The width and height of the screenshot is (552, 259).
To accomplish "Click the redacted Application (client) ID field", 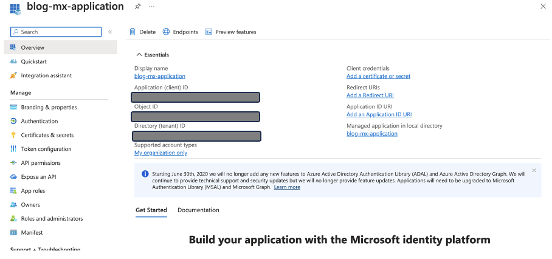I will 196,97.
